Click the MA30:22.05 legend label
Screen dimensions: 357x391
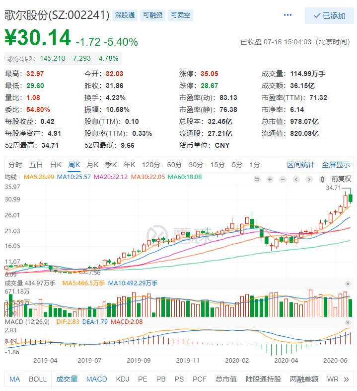point(148,177)
